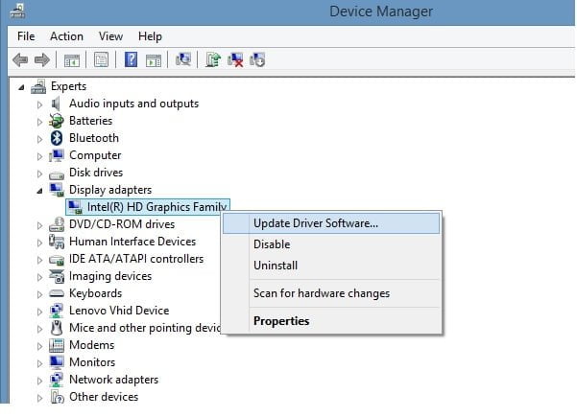The width and height of the screenshot is (577, 417).
Task: Choose Update Driver Software from context menu
Action: (x=331, y=223)
